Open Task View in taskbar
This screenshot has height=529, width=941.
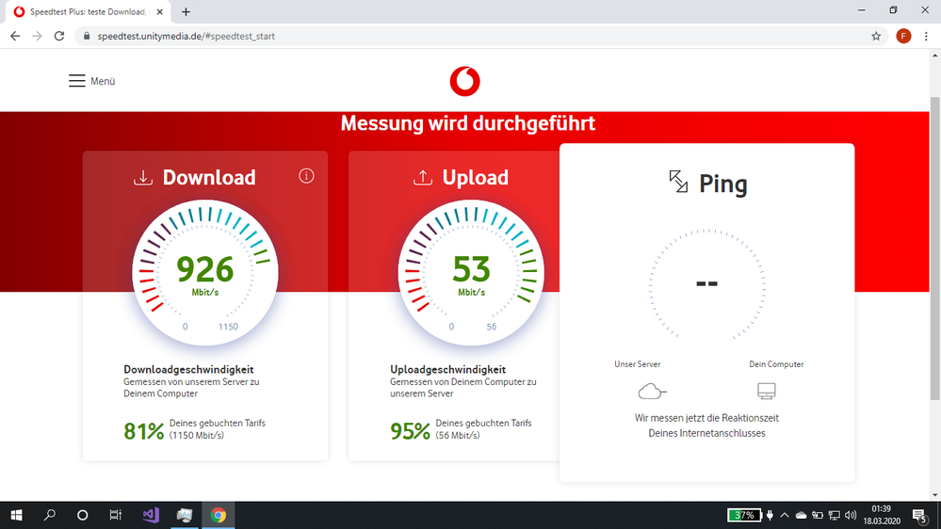pyautogui.click(x=116, y=515)
